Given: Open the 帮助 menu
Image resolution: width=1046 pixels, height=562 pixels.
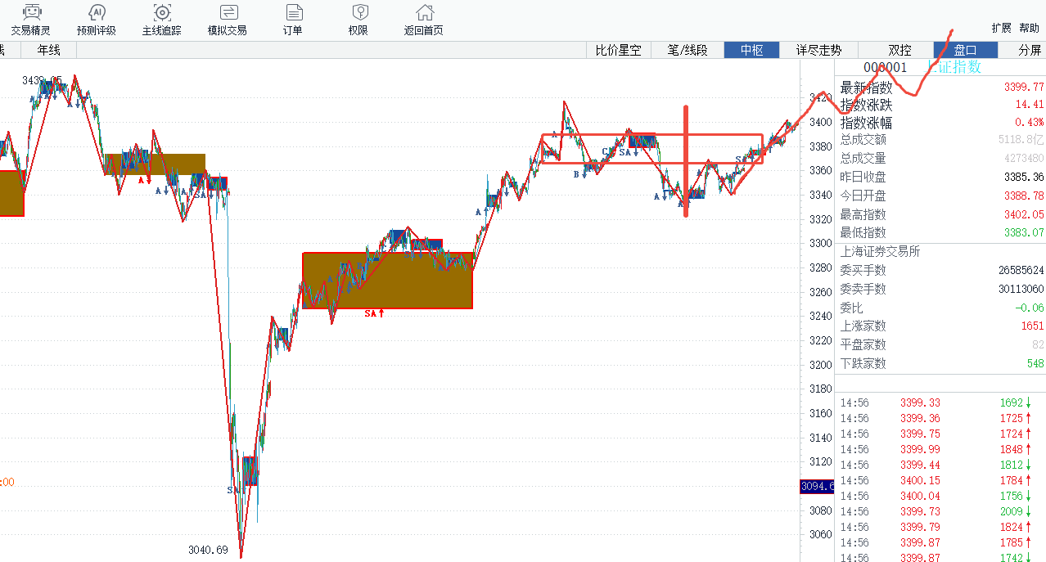Looking at the screenshot, I should (x=1029, y=28).
